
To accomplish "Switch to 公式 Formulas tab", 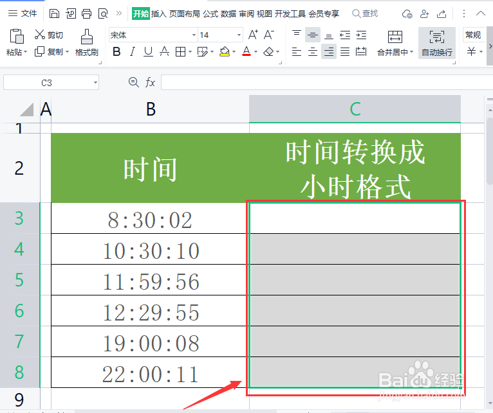I will coord(210,13).
